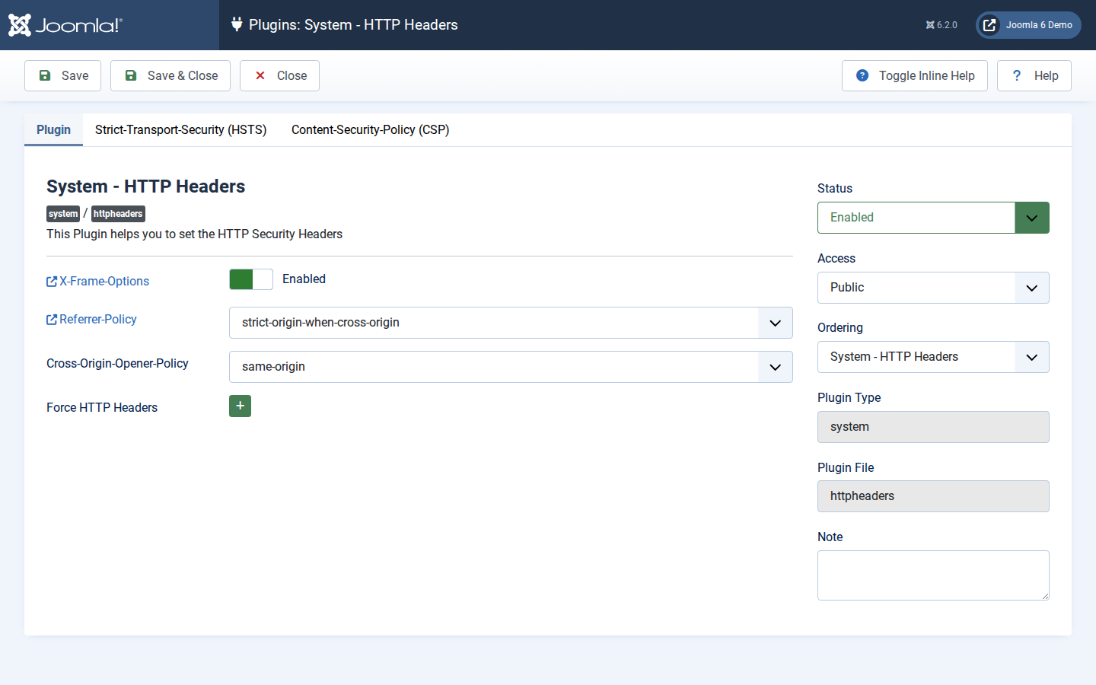Open site preview via external-link icon

point(989,25)
